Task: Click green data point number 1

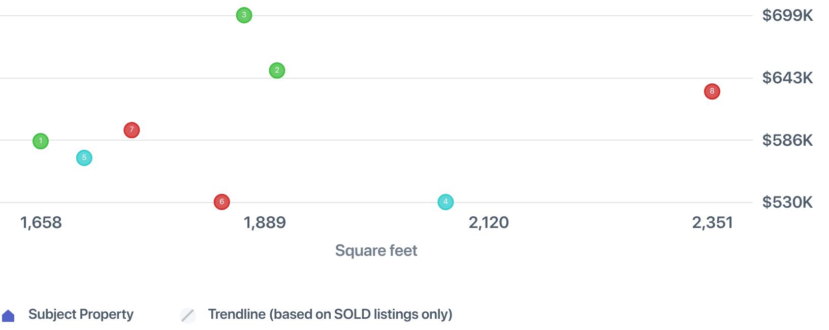Action: tap(41, 141)
